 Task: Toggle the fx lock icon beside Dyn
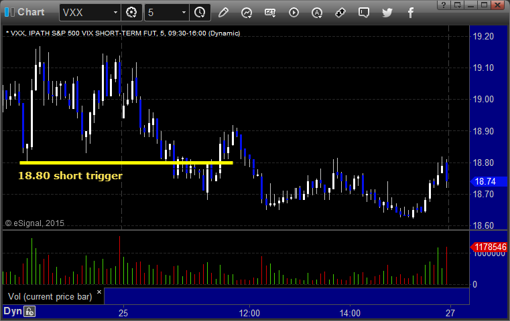(x=29, y=312)
